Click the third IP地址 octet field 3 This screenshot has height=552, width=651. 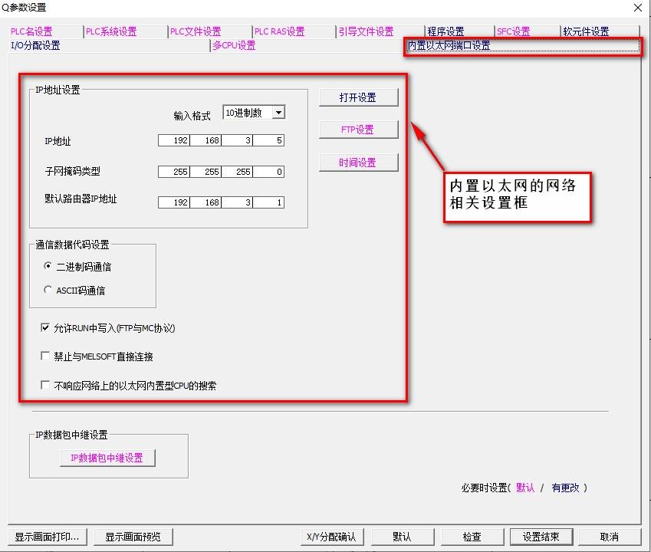point(237,140)
